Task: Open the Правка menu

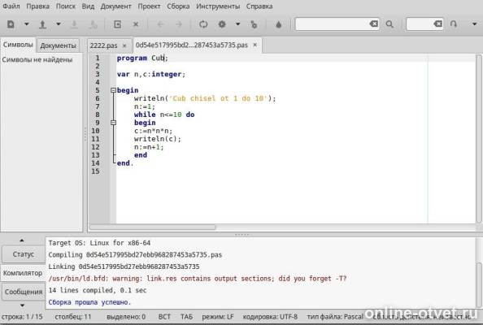Action: tap(38, 6)
